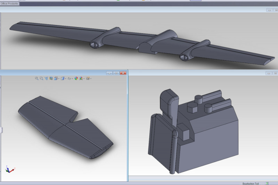Open the Apply Scene dropdown arrow
This screenshot has height=185, width=278.
pos(84,78)
